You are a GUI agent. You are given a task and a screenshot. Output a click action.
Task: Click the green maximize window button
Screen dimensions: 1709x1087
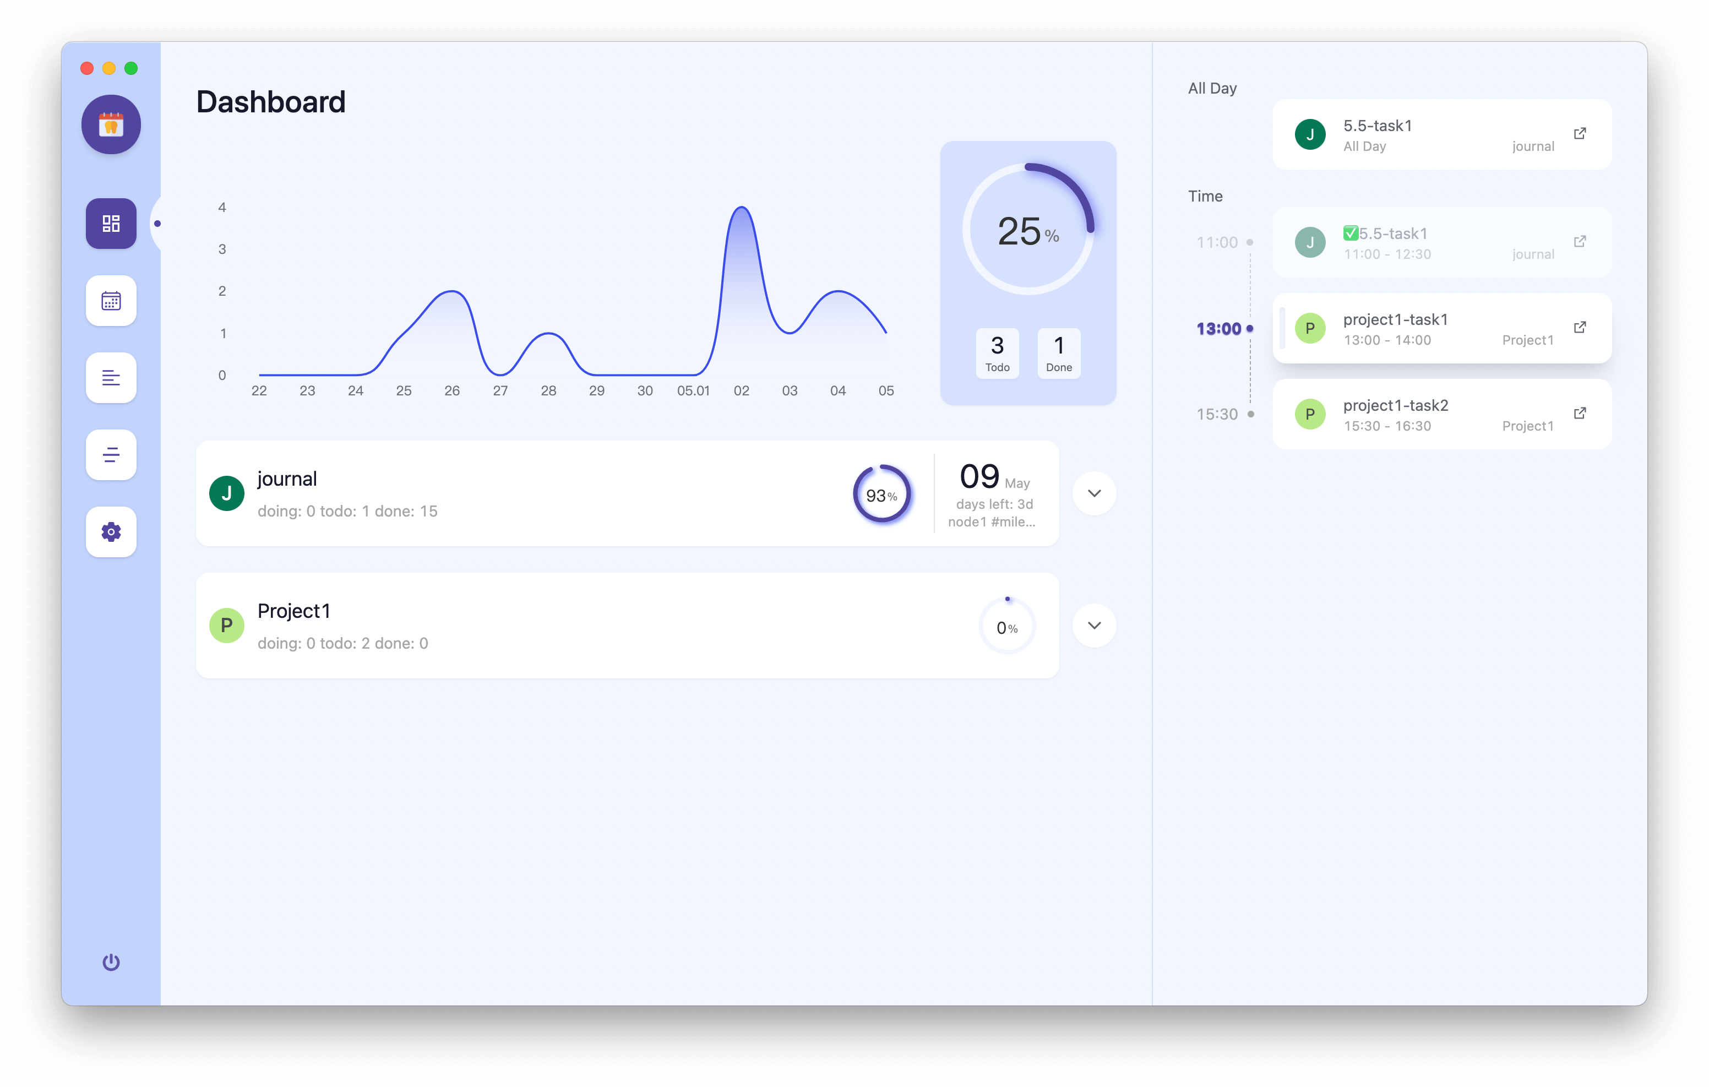point(131,68)
